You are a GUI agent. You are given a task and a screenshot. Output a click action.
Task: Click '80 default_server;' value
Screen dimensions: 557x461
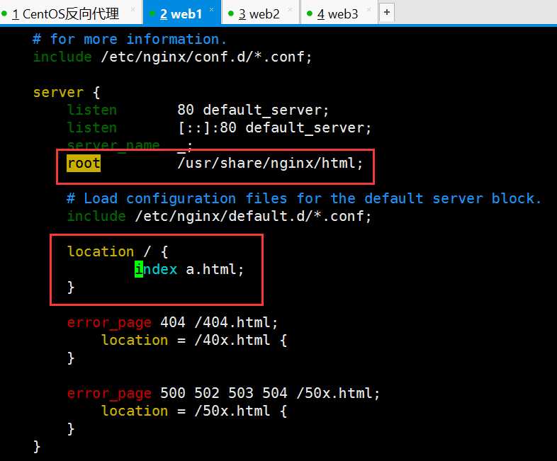253,110
